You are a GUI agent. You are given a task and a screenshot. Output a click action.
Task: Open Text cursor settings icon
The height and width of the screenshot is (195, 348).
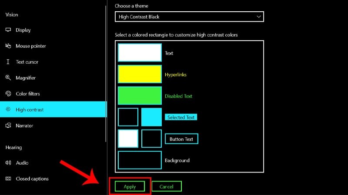tap(8, 62)
